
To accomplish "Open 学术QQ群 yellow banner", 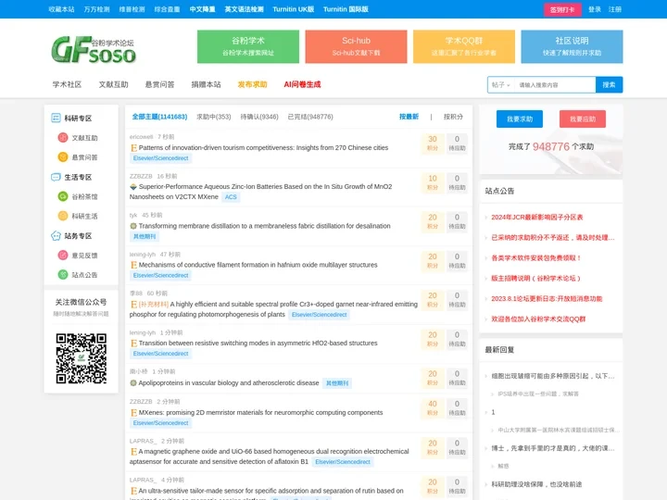I will [464, 46].
